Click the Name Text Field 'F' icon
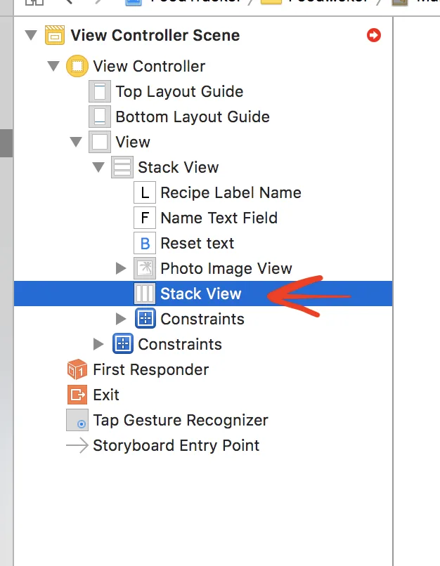This screenshot has height=566, width=440. 145,218
